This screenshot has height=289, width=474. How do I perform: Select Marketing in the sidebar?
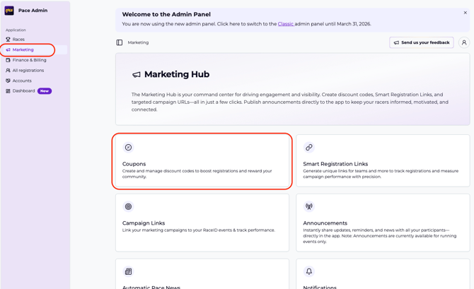23,50
